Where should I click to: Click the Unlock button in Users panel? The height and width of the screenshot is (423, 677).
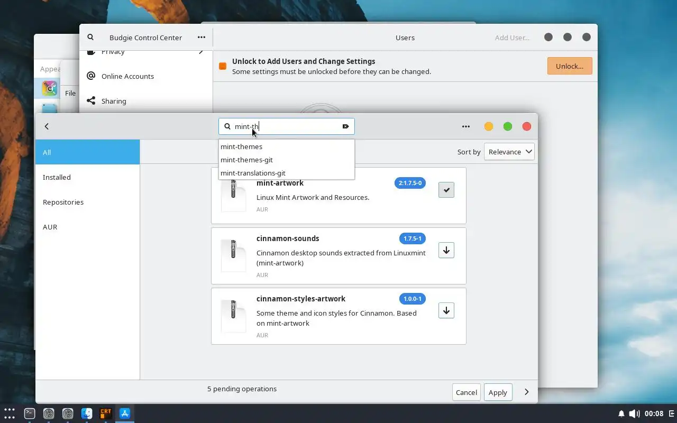pos(570,66)
